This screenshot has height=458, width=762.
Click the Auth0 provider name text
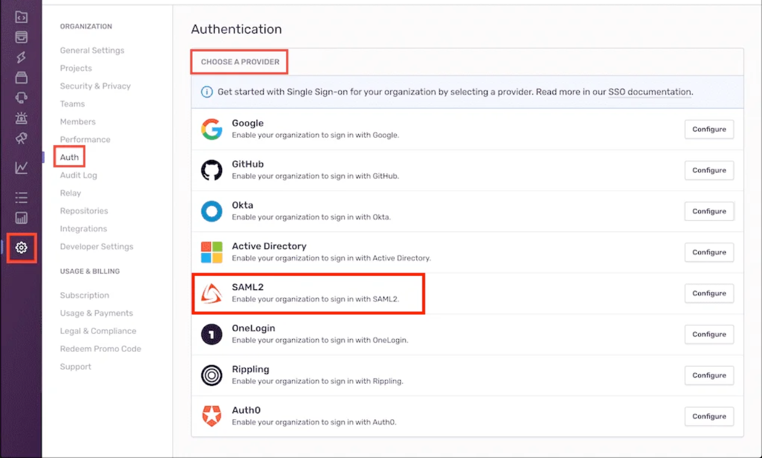(x=246, y=410)
